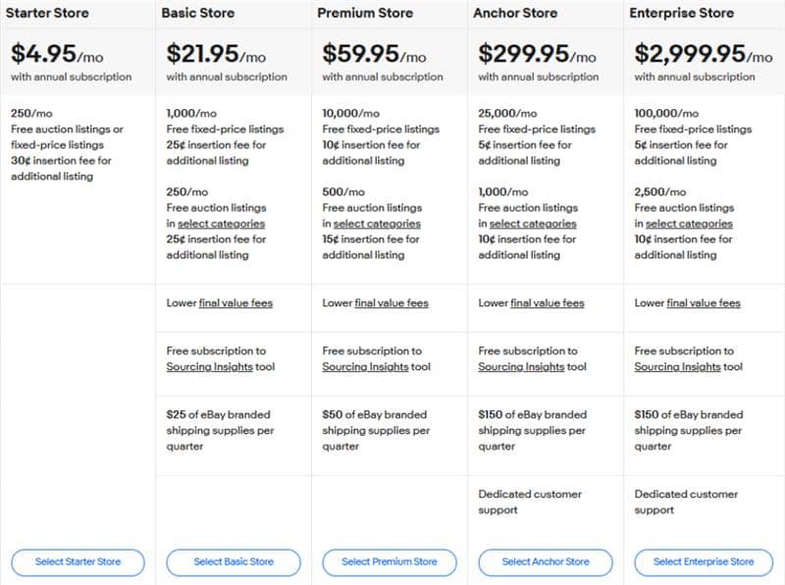Open final value fees link in Enterprise column
This screenshot has height=585, width=785.
tap(704, 303)
